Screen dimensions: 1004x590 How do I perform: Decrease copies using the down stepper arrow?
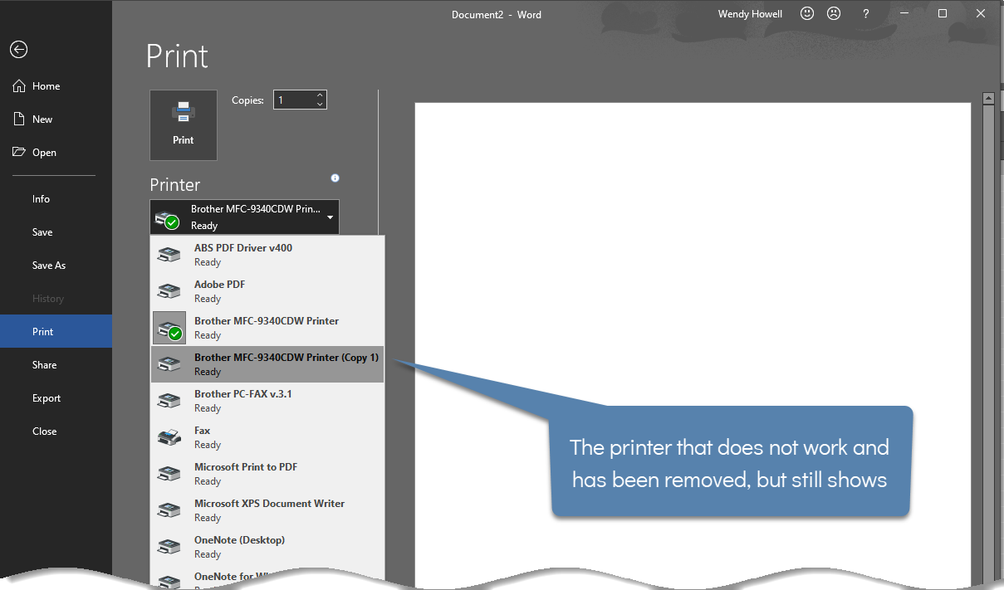coord(319,104)
